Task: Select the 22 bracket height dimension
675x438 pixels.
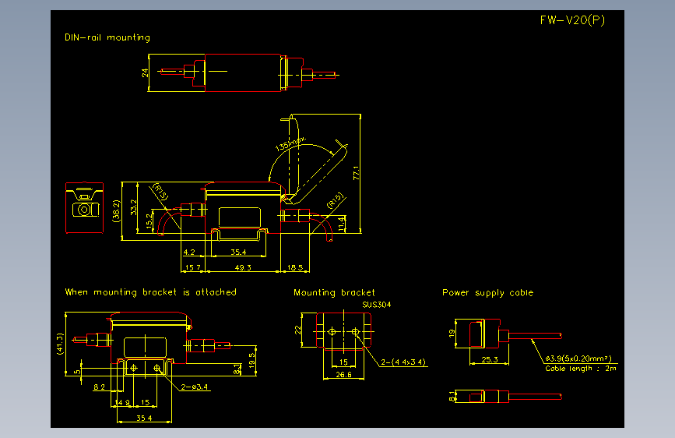Action: 297,330
